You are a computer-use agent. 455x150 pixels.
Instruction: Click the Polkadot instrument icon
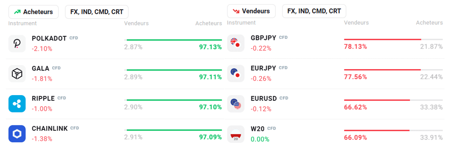coord(17,43)
